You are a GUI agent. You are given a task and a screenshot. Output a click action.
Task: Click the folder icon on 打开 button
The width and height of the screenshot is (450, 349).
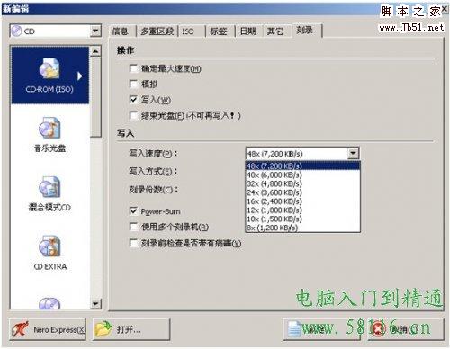click(x=103, y=329)
